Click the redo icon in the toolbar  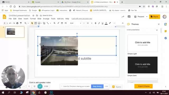click(x=14, y=23)
